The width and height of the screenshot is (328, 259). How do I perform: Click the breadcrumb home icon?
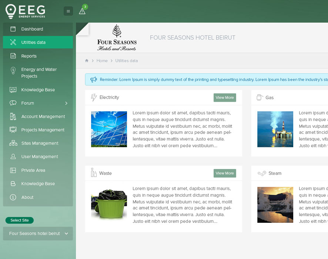click(87, 61)
